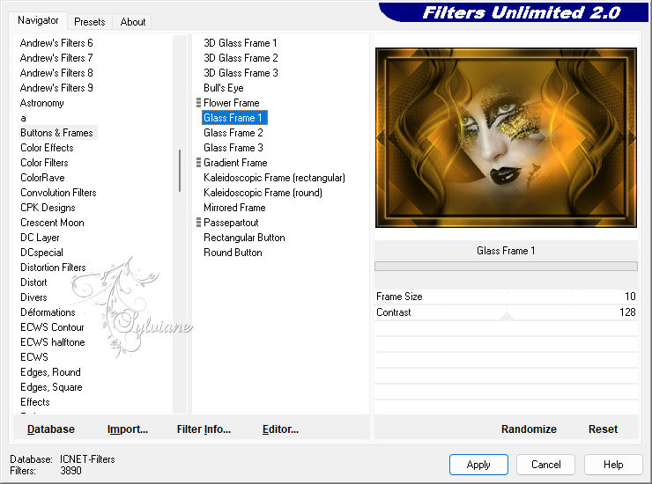Open Filter Info...
This screenshot has width=652, height=484.
pyautogui.click(x=204, y=429)
